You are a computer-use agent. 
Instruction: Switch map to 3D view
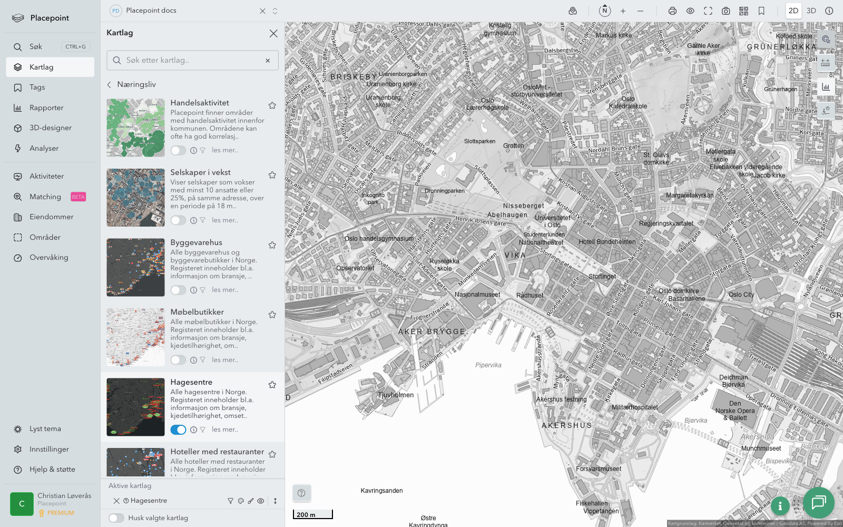811,11
